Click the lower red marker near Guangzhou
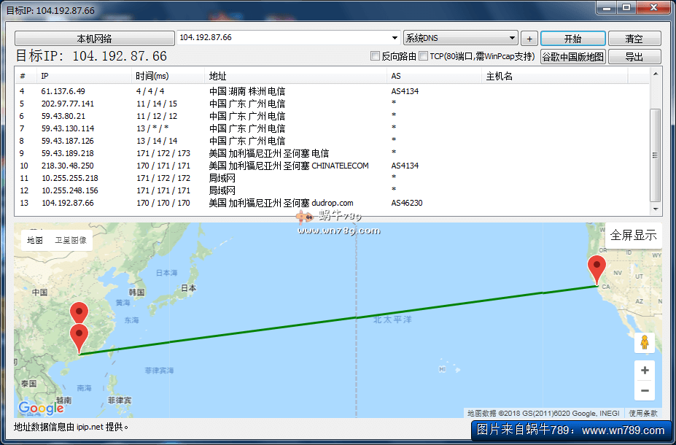 78,337
